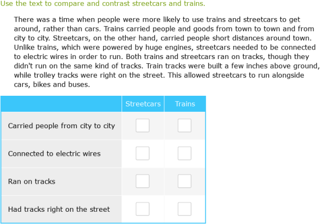
Task: Click the green instruction text at the top
Action: coord(102,4)
